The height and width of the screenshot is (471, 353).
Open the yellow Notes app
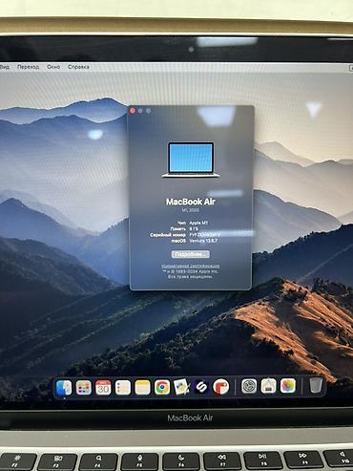tap(142, 388)
